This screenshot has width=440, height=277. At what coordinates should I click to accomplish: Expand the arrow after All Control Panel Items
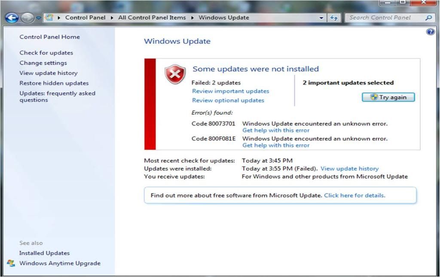193,18
